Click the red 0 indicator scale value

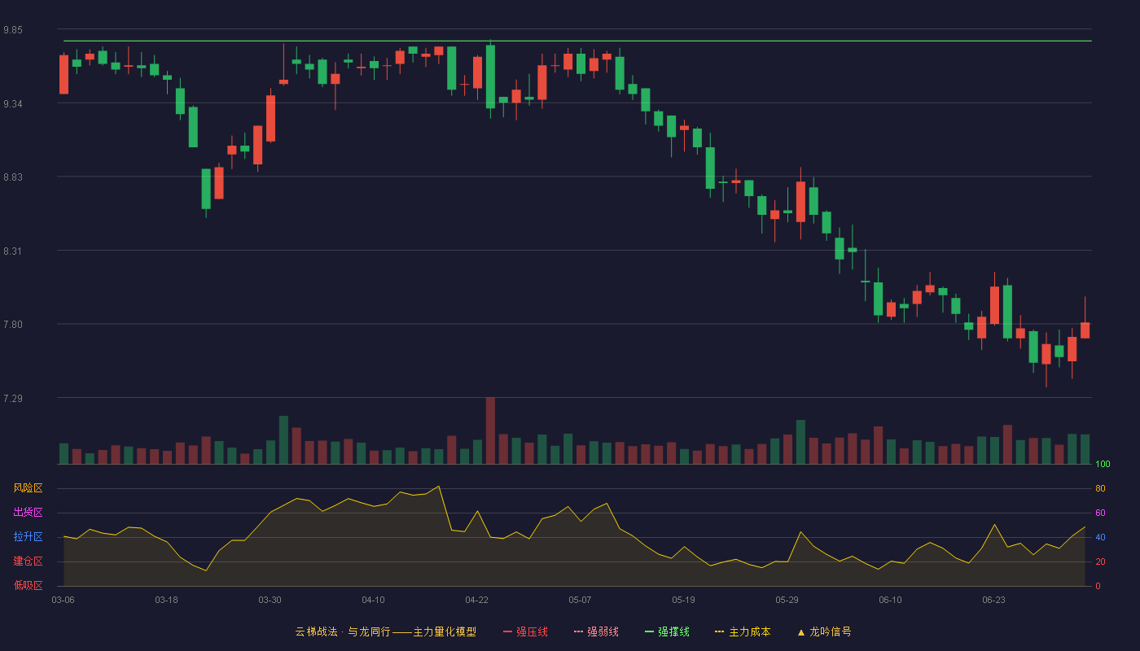[x=1098, y=586]
